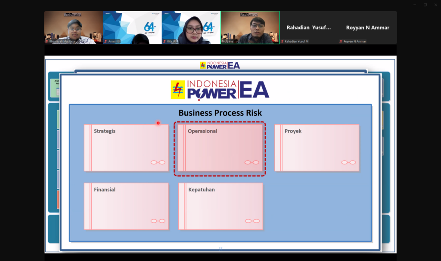Click the Business Process Risk heading
441x261 pixels.
pos(220,113)
